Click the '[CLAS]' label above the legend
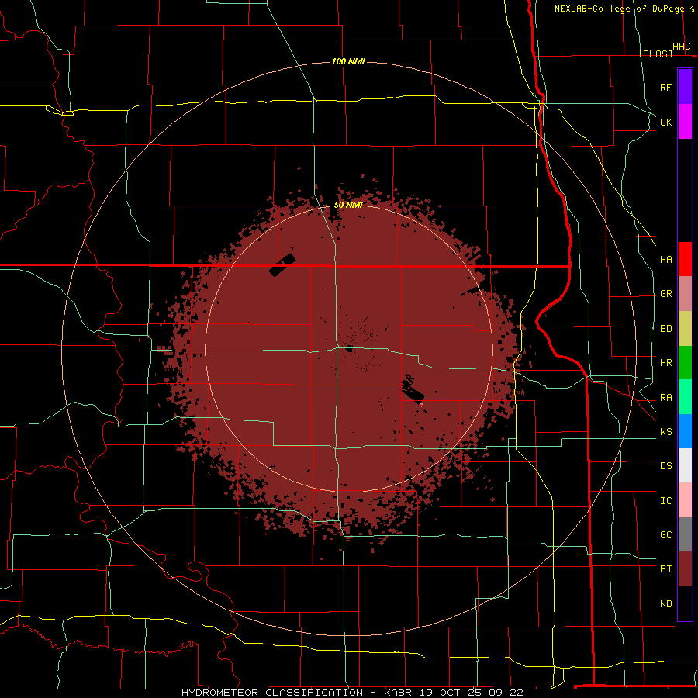The image size is (698, 698). tap(655, 54)
